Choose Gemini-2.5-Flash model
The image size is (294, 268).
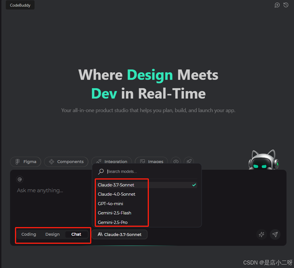pyautogui.click(x=147, y=213)
